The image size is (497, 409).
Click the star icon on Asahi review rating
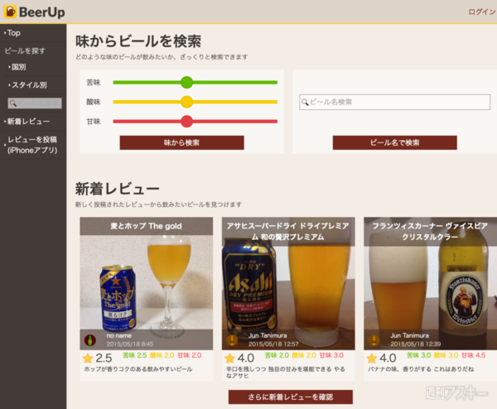click(x=229, y=358)
